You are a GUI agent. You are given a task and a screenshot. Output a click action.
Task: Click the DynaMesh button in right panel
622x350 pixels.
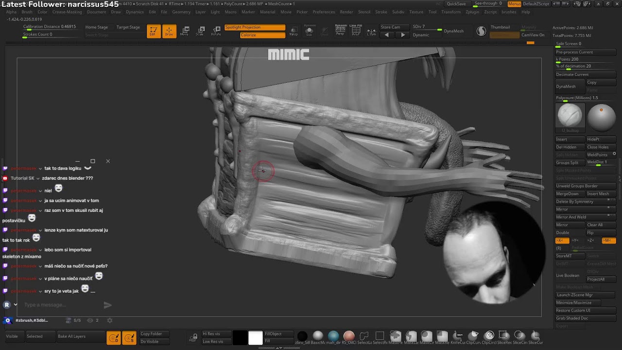coord(570,86)
